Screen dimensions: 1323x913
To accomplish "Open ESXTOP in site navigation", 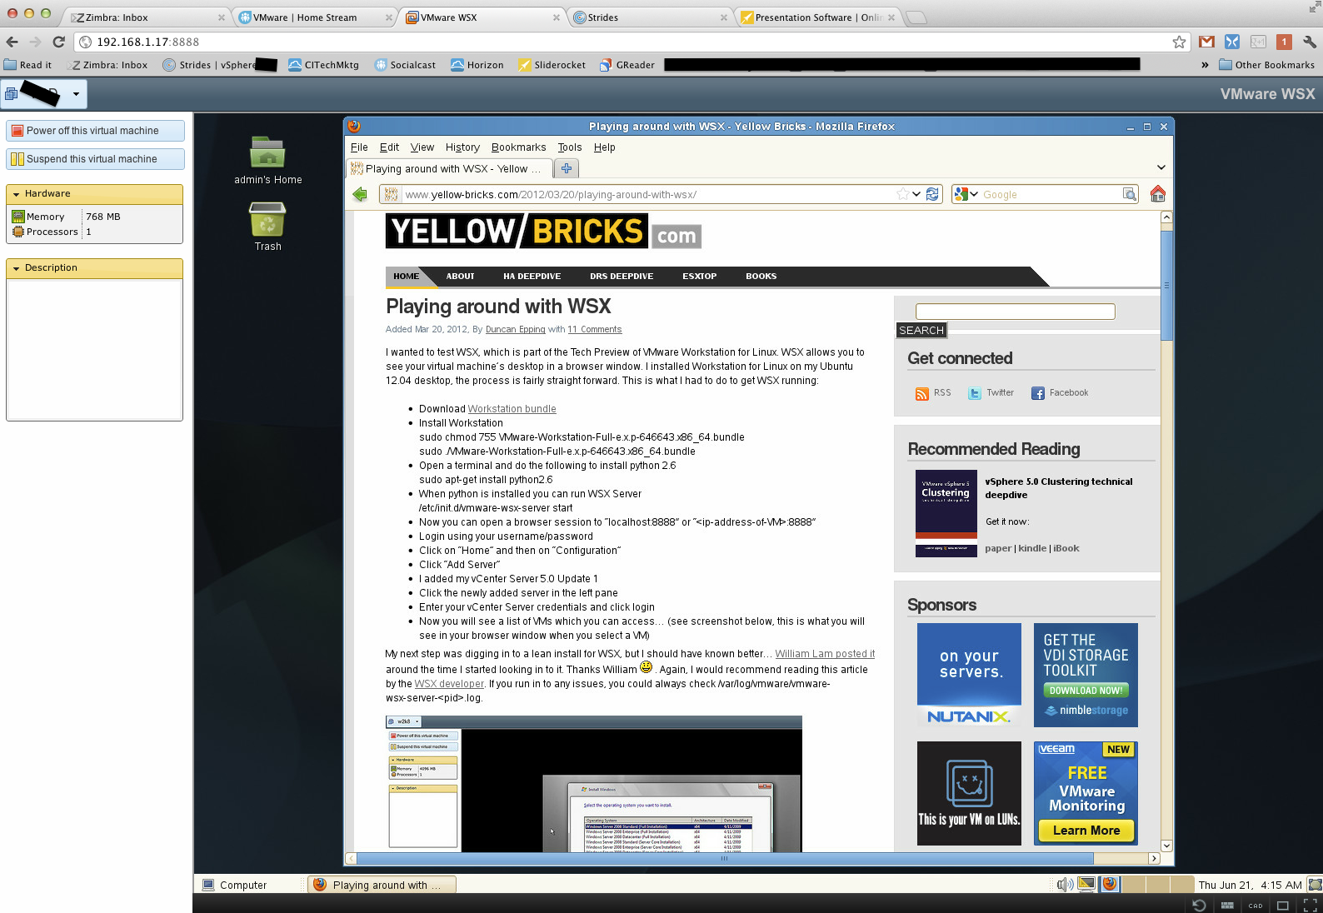I will pyautogui.click(x=699, y=277).
